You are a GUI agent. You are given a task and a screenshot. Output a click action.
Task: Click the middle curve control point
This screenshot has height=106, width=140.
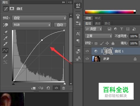pos(42,40)
